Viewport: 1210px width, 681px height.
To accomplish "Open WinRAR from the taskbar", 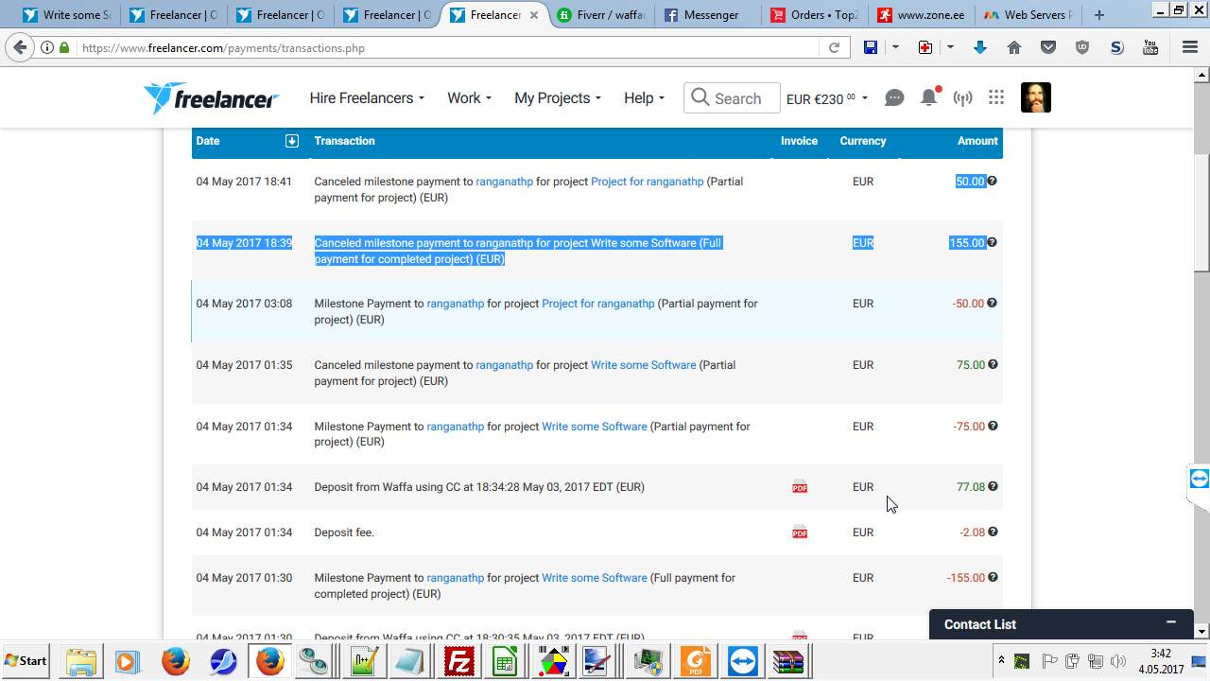I will (788, 661).
